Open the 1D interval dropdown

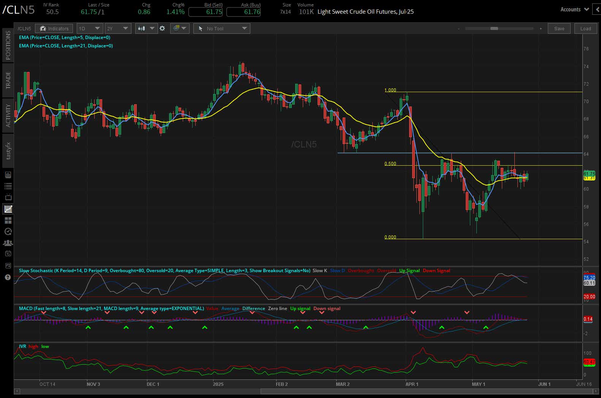90,28
